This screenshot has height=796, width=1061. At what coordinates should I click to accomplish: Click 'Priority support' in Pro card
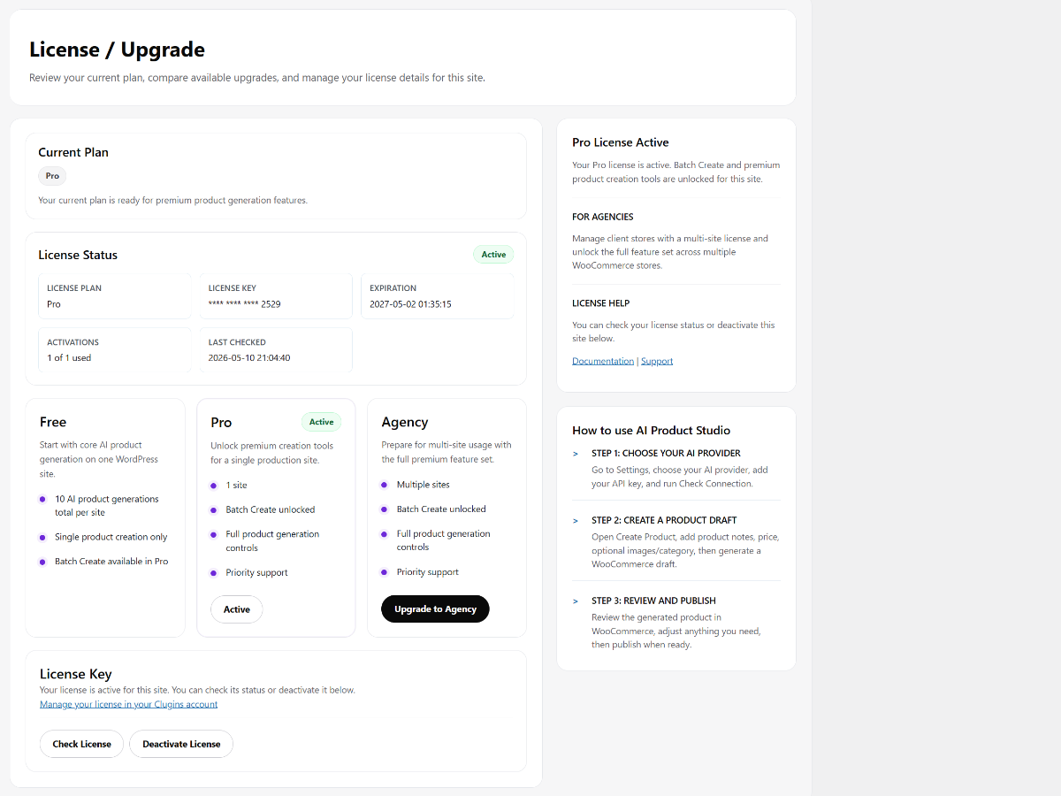click(256, 573)
